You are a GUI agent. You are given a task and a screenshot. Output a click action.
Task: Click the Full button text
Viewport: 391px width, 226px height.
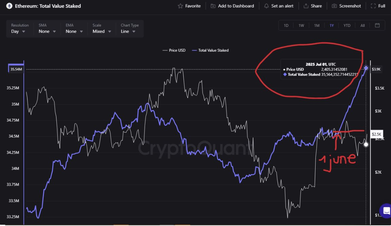click(381, 6)
